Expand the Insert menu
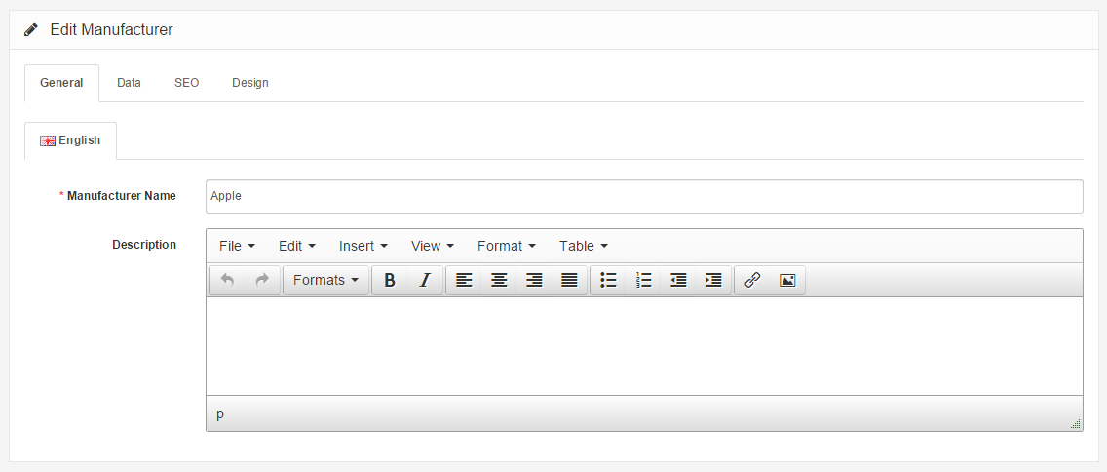 point(363,246)
